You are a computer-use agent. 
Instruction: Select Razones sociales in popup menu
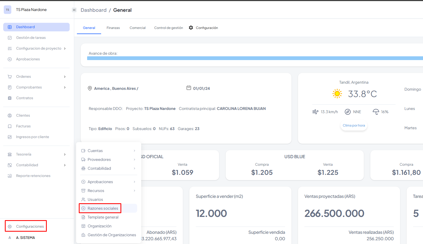108,208
